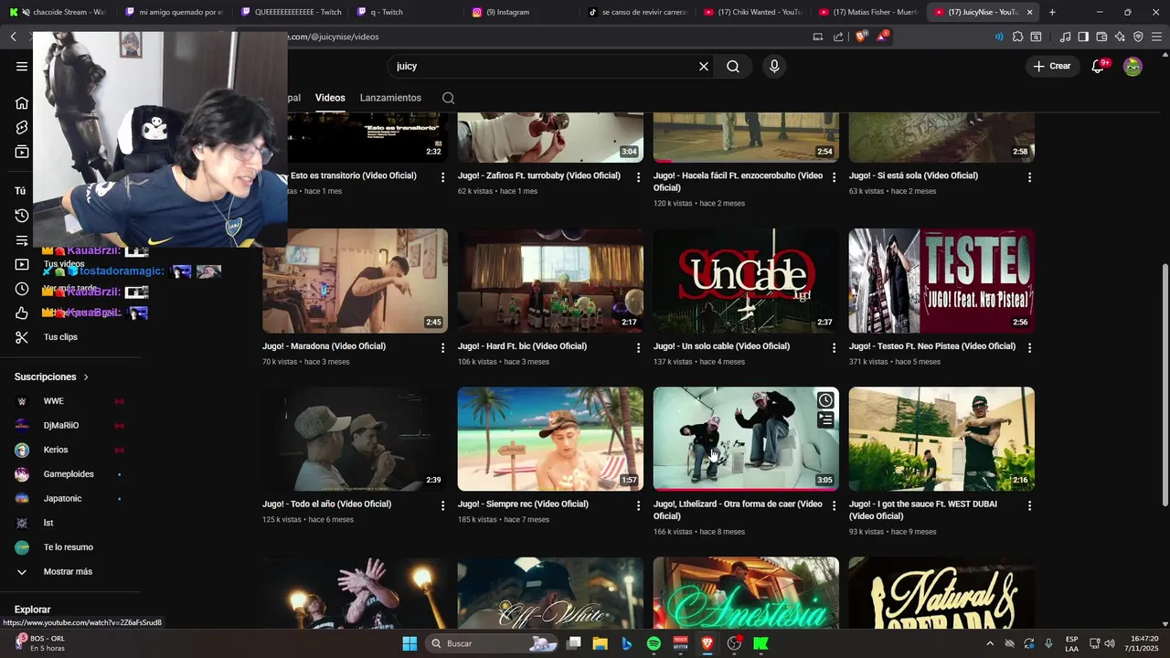Open Brave Wallet icon
This screenshot has width=1170, height=658.
click(x=1101, y=37)
